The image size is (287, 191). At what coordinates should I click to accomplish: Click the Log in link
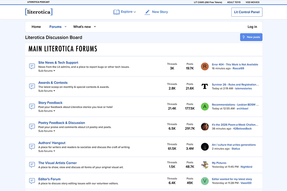[252, 27]
